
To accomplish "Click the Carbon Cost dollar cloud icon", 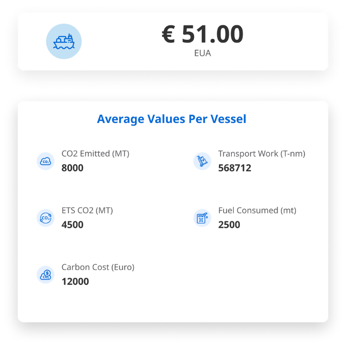I will pyautogui.click(x=46, y=274).
